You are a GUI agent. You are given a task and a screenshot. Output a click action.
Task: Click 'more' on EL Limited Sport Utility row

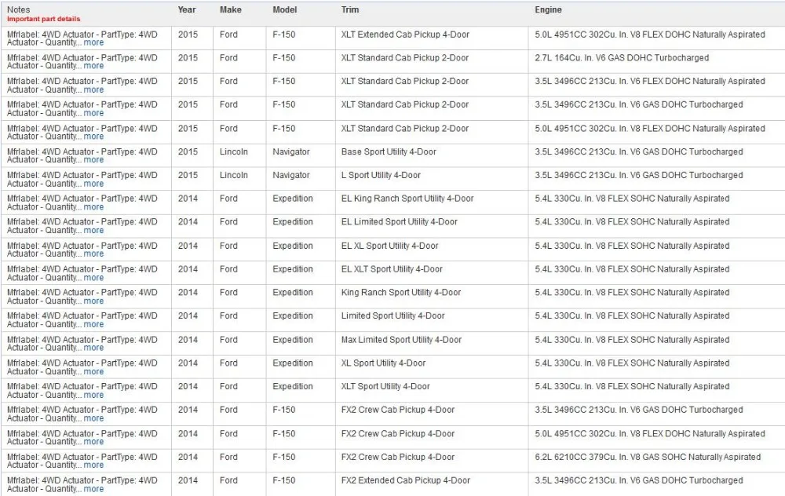93,230
